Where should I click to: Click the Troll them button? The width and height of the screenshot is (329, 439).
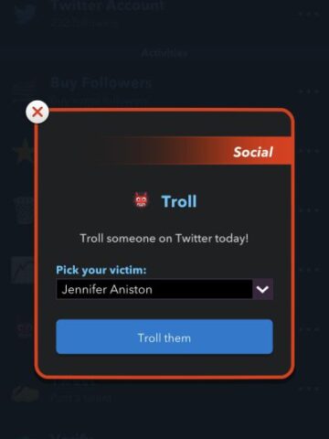pyautogui.click(x=164, y=337)
